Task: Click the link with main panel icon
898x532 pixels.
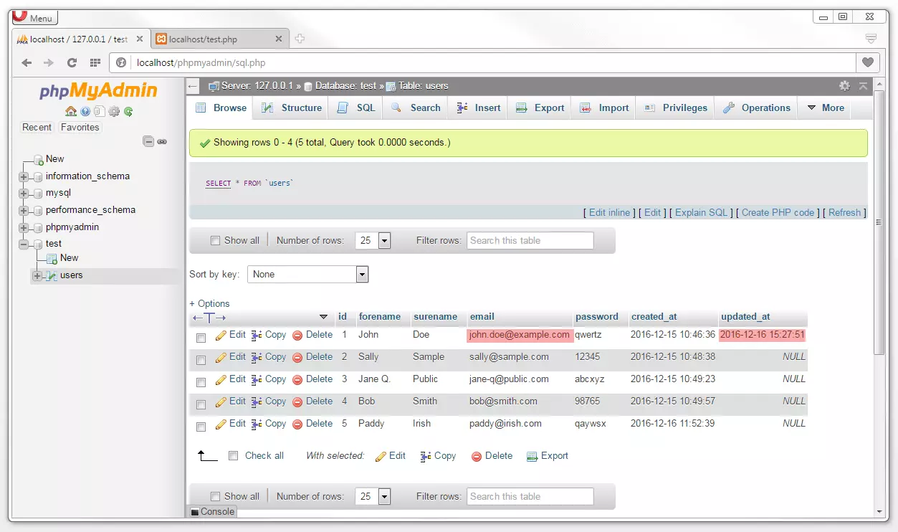Action: (162, 142)
